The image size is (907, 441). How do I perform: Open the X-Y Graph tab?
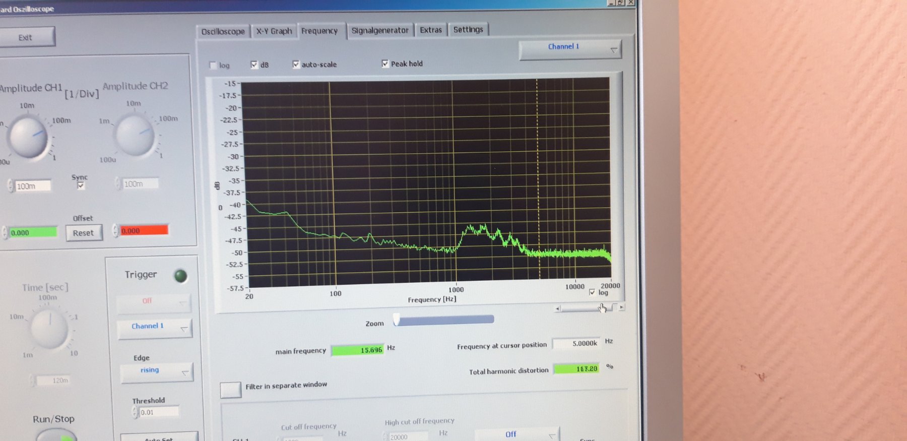coord(274,31)
